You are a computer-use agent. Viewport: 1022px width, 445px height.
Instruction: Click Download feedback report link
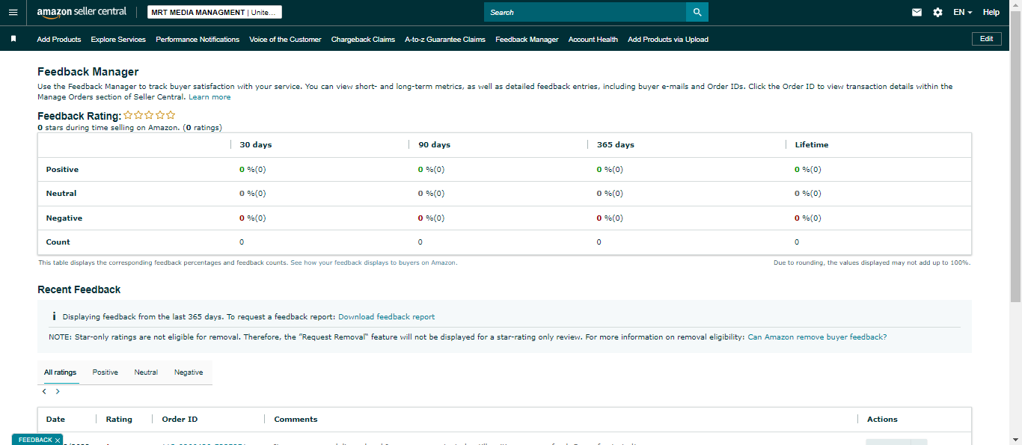(386, 317)
